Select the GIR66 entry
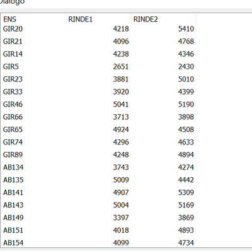Viewport: 252px width, 251px height. point(13,117)
